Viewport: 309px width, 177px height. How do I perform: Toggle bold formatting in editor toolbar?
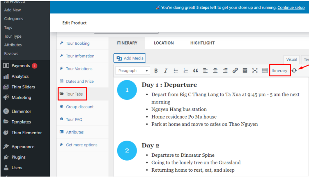tap(156, 70)
